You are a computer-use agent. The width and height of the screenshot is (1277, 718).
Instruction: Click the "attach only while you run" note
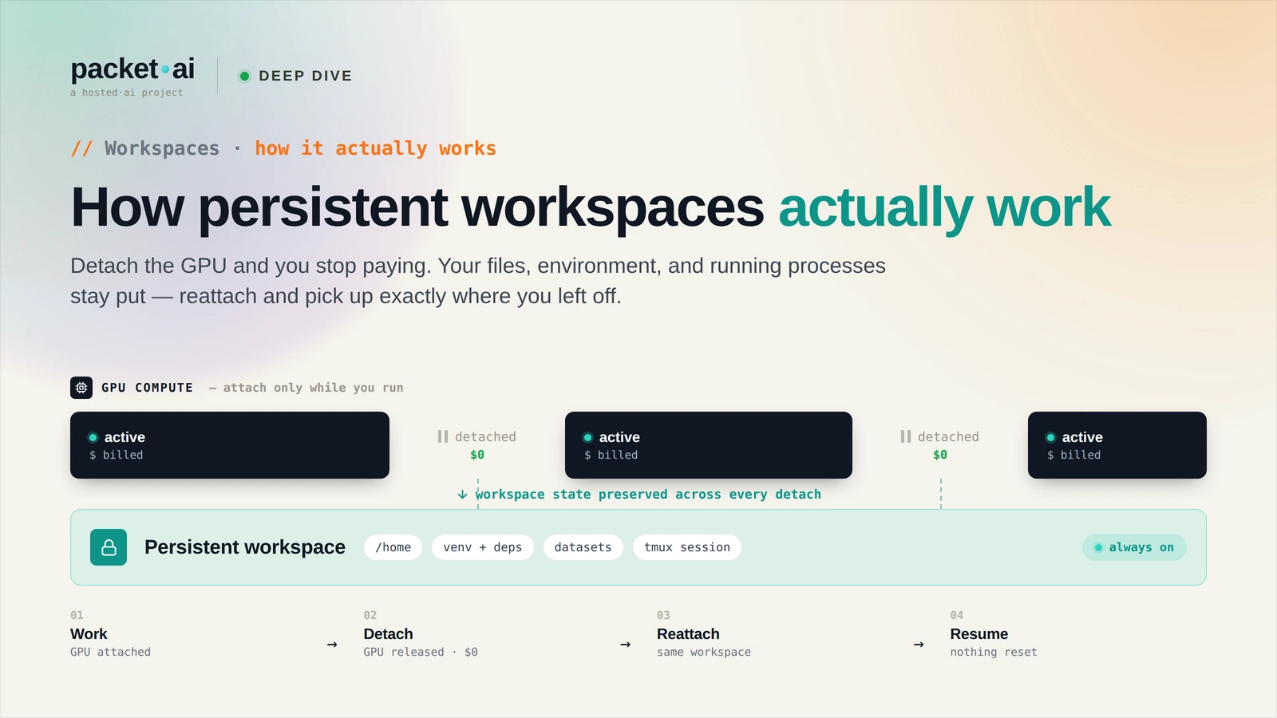[313, 388]
